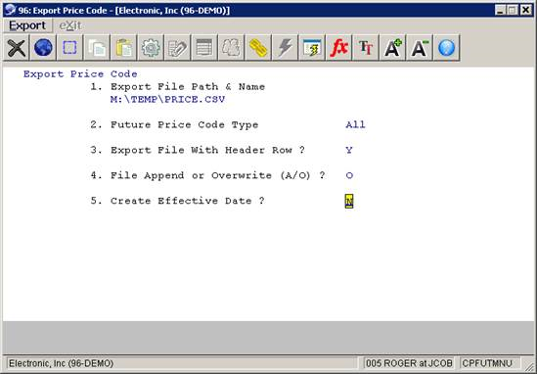Click the red fx function icon
This screenshot has height=374, width=537.
point(339,48)
